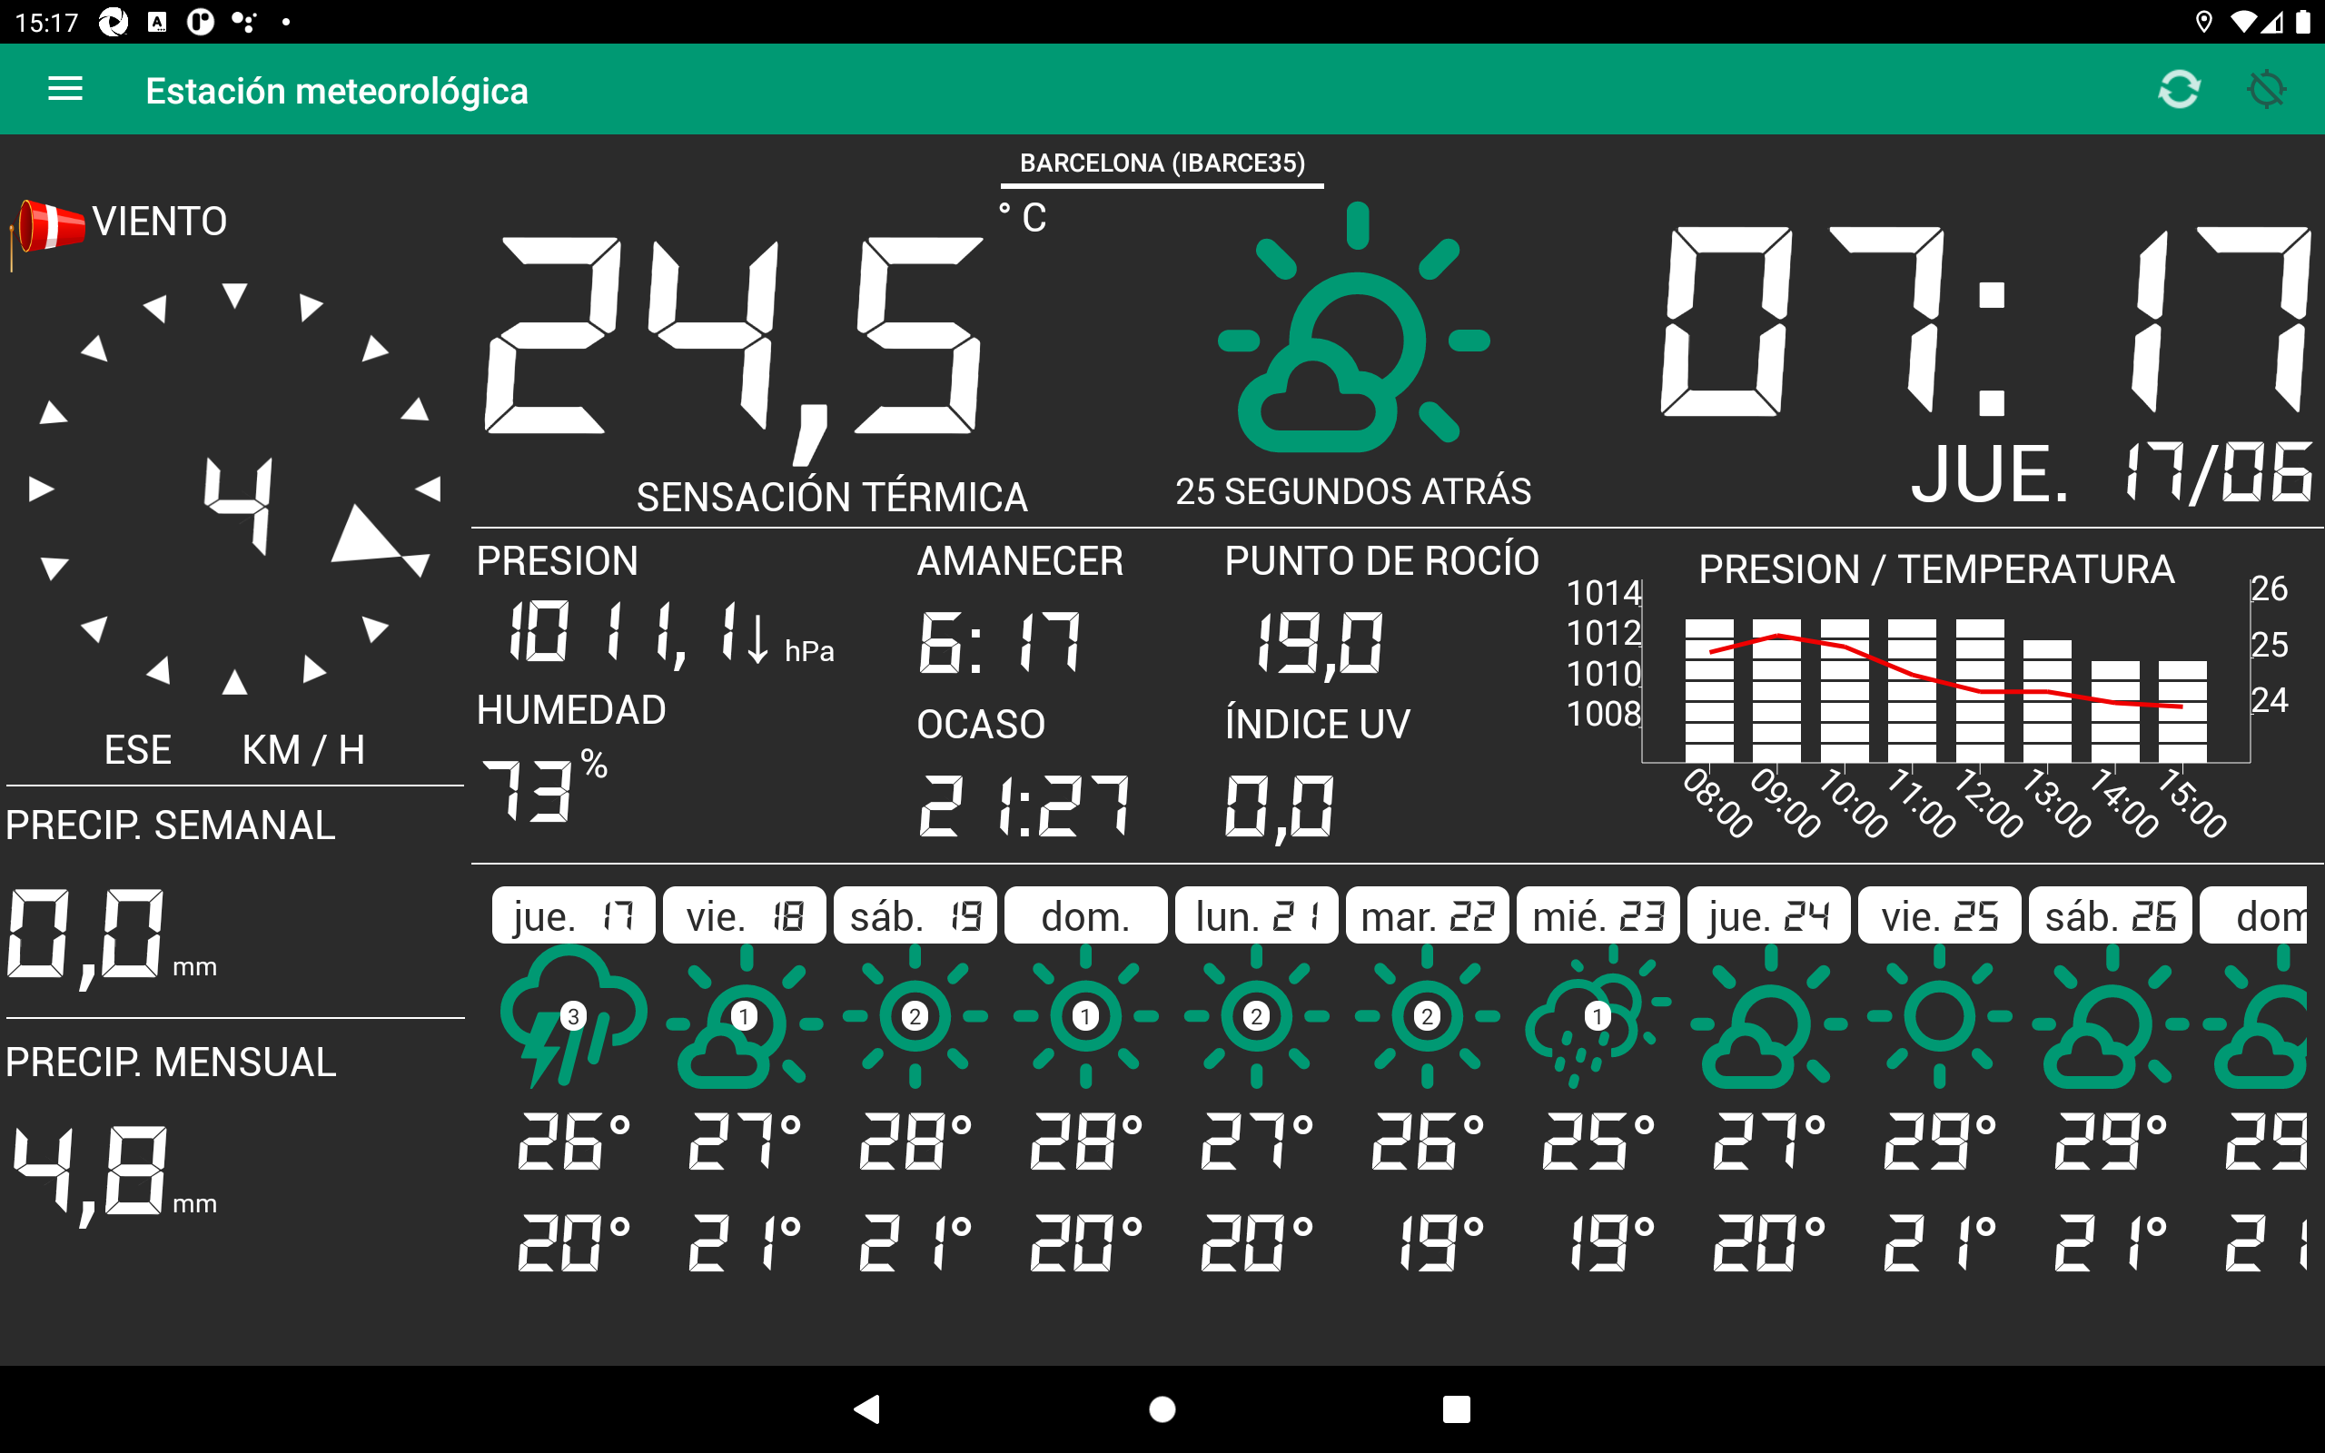Tap the refresh weather data icon
This screenshot has height=1453, width=2325.
coord(2178,89)
